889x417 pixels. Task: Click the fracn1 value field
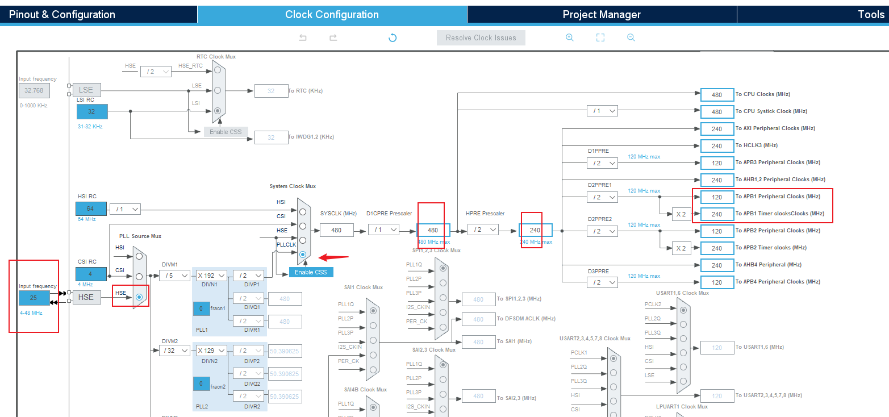tap(201, 310)
